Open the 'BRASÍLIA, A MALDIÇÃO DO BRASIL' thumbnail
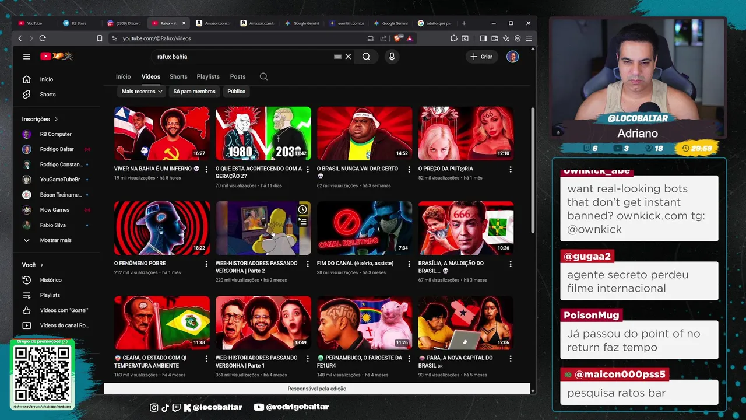The width and height of the screenshot is (746, 420). (x=466, y=228)
